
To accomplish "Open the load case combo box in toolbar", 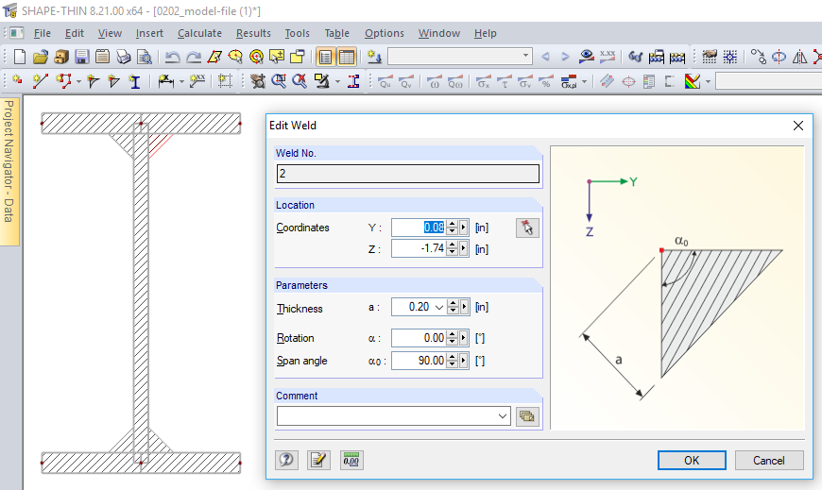I will click(460, 56).
